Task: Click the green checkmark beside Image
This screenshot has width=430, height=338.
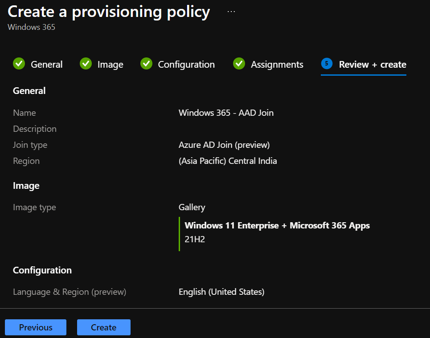Action: pos(86,64)
